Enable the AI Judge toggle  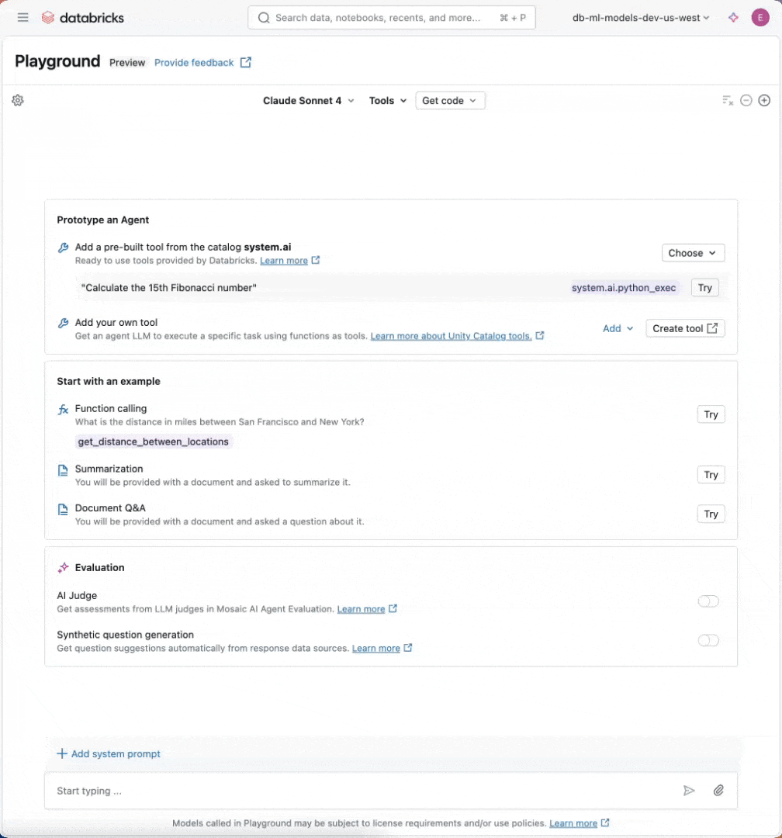click(x=708, y=601)
